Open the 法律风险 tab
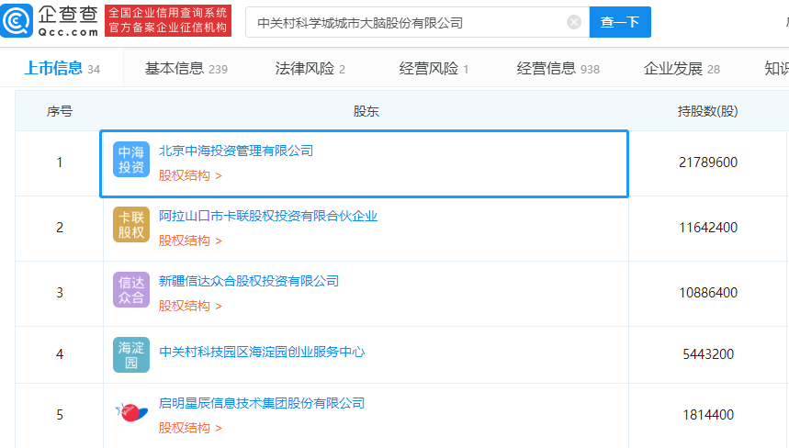Viewport: 789px width, 448px height. [x=310, y=68]
